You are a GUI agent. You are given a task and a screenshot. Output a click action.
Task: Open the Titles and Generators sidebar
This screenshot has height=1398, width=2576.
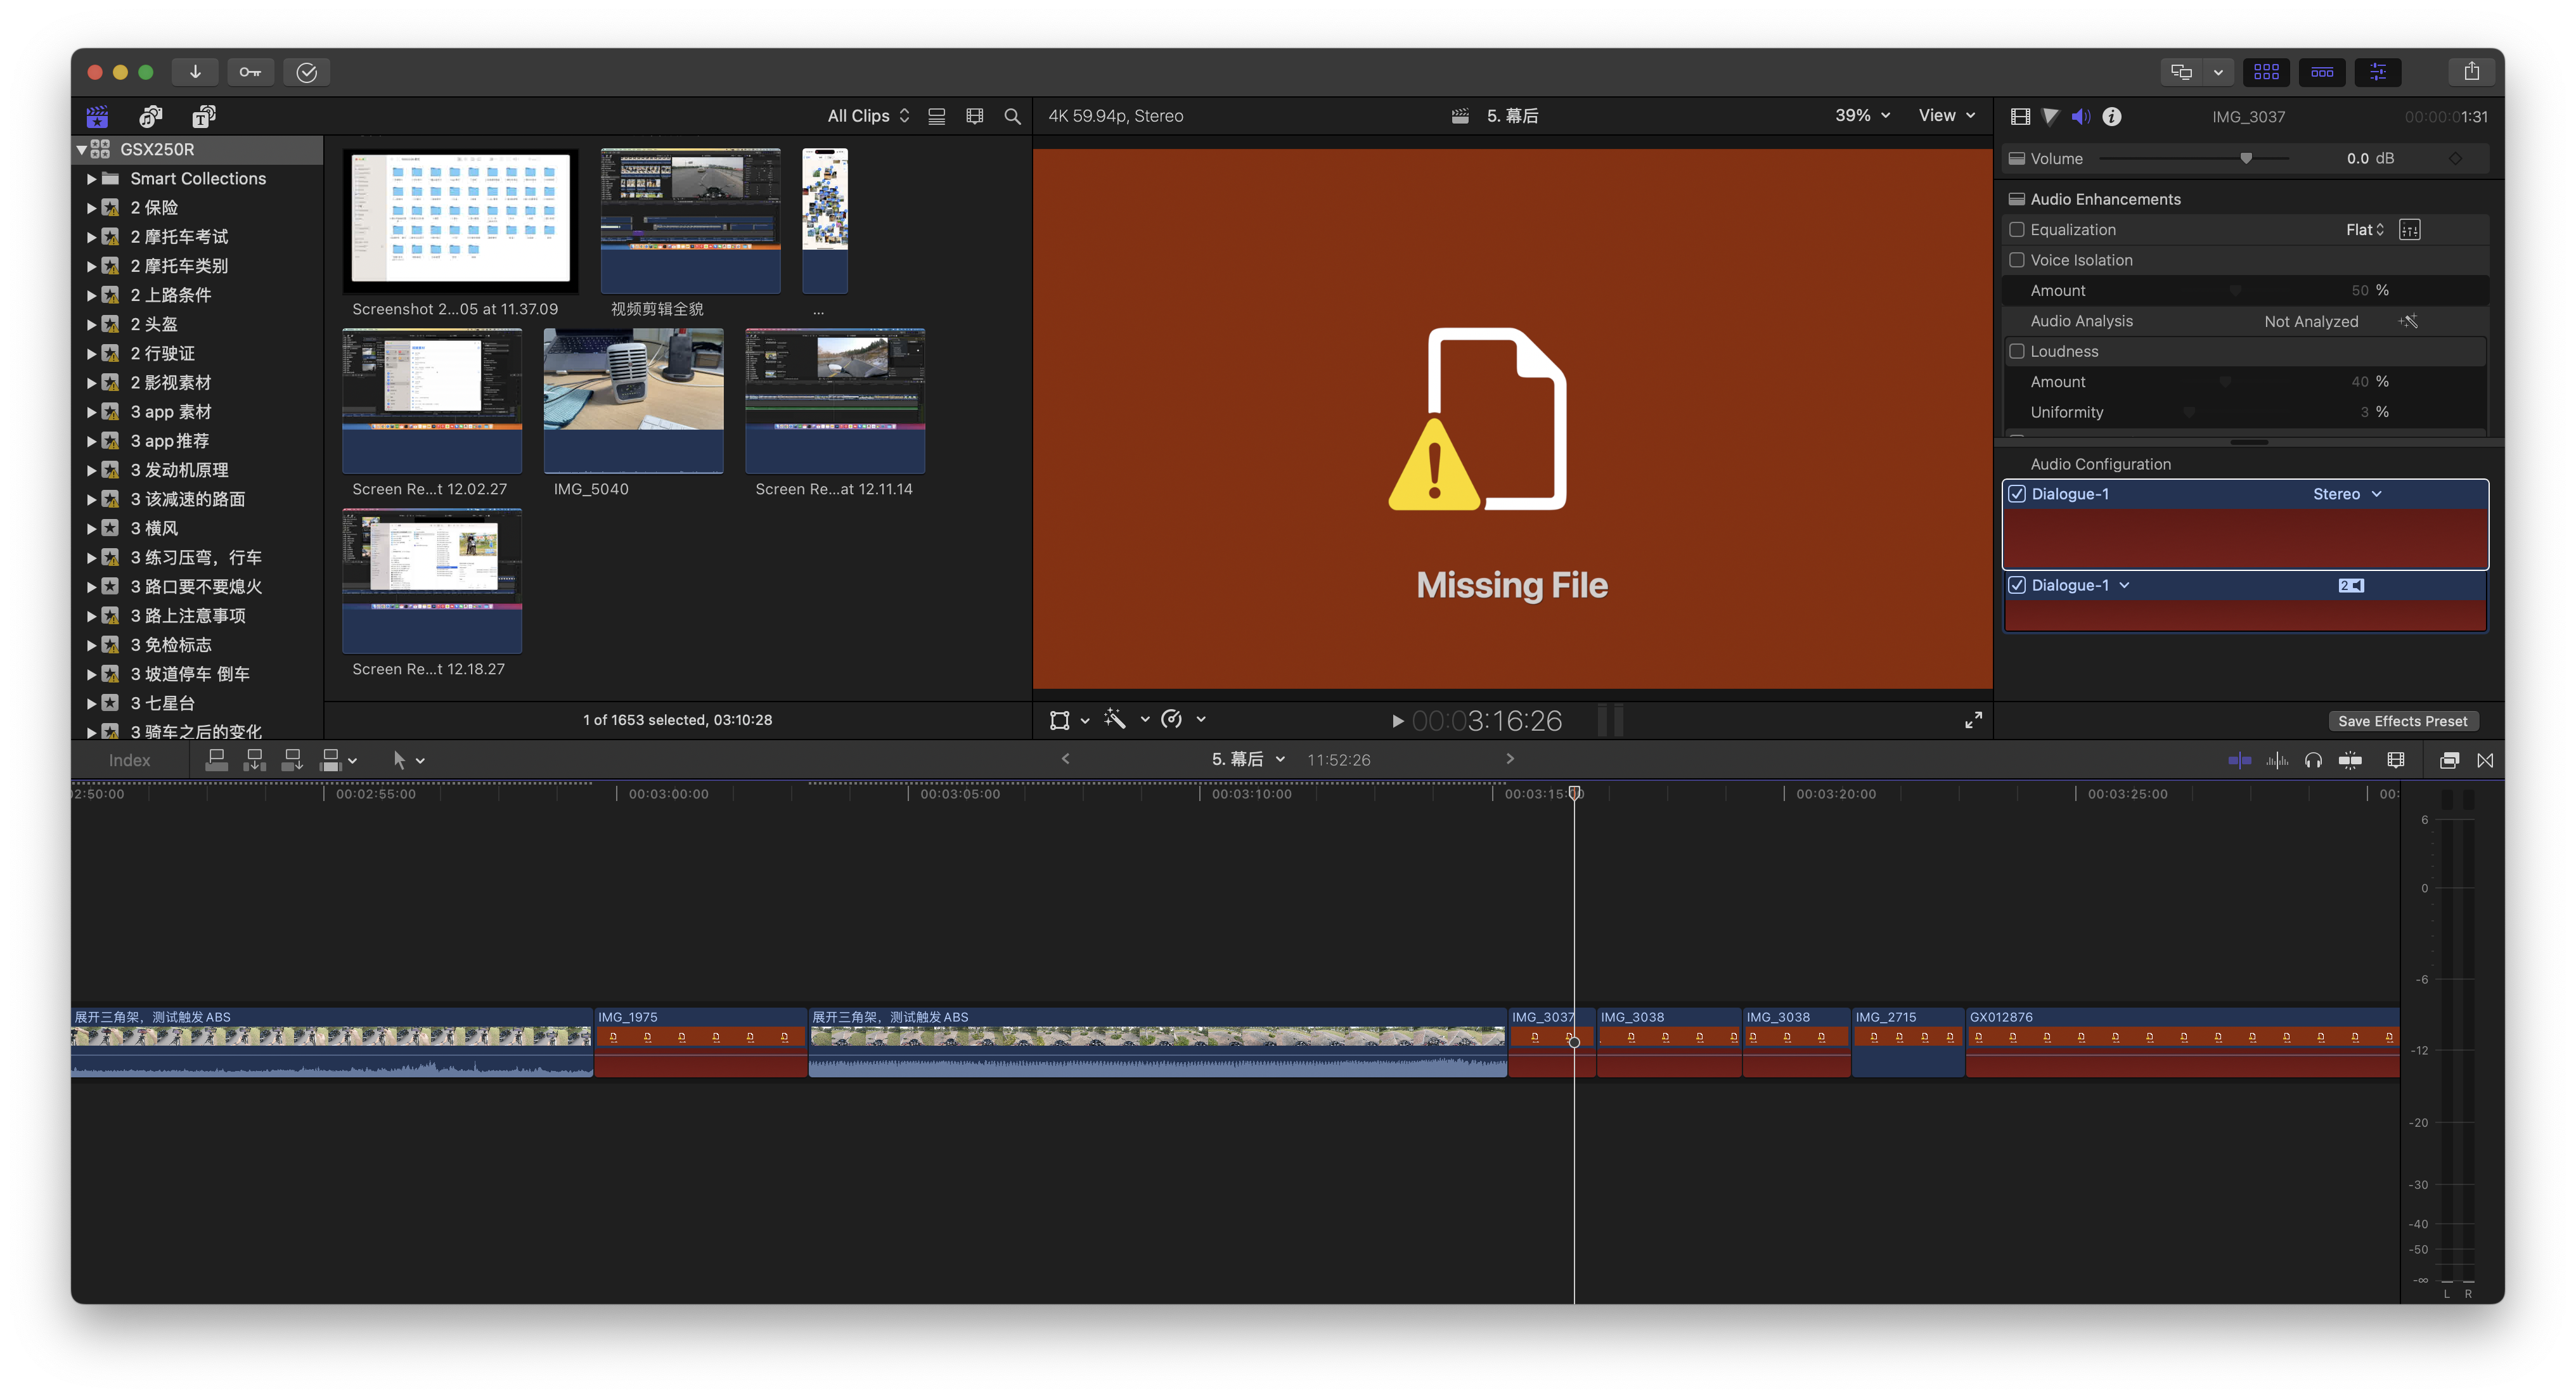point(204,117)
